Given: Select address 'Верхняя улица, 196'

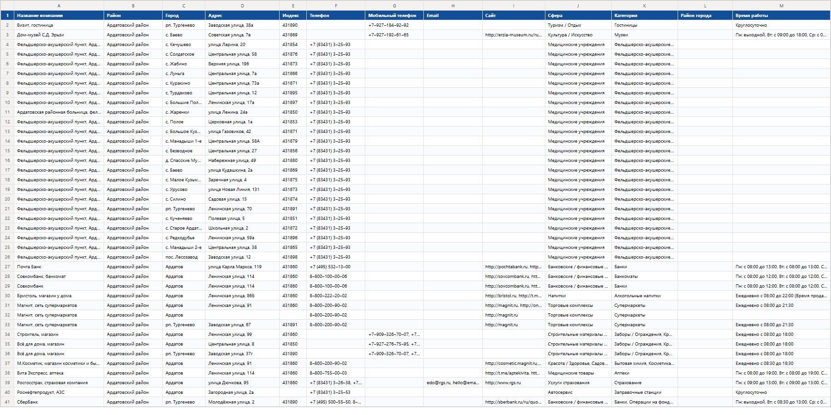Looking at the screenshot, I should click(x=242, y=64).
